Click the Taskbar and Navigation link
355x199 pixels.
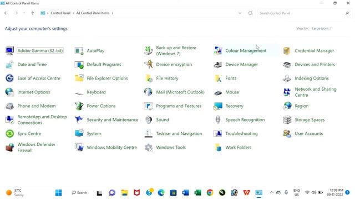tap(179, 134)
